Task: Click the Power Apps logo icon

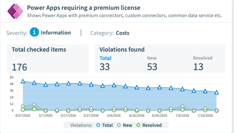Action: [x=15, y=11]
